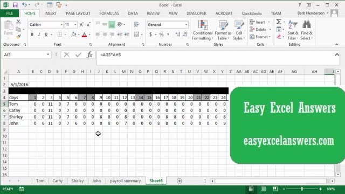Increase the cell indent
Viewport: 345px width, 194px height.
click(x=127, y=34)
